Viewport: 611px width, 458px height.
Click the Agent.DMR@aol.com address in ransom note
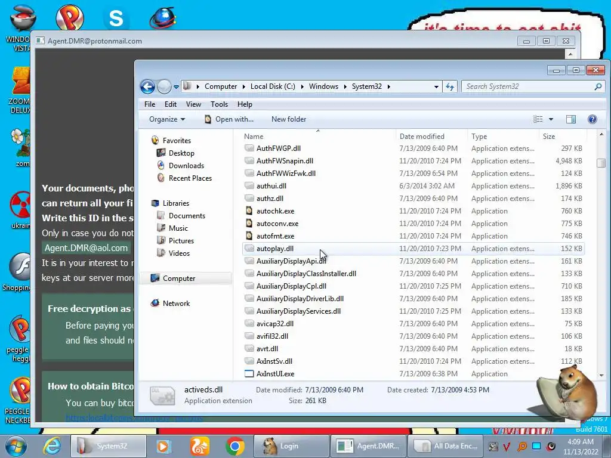click(x=86, y=248)
